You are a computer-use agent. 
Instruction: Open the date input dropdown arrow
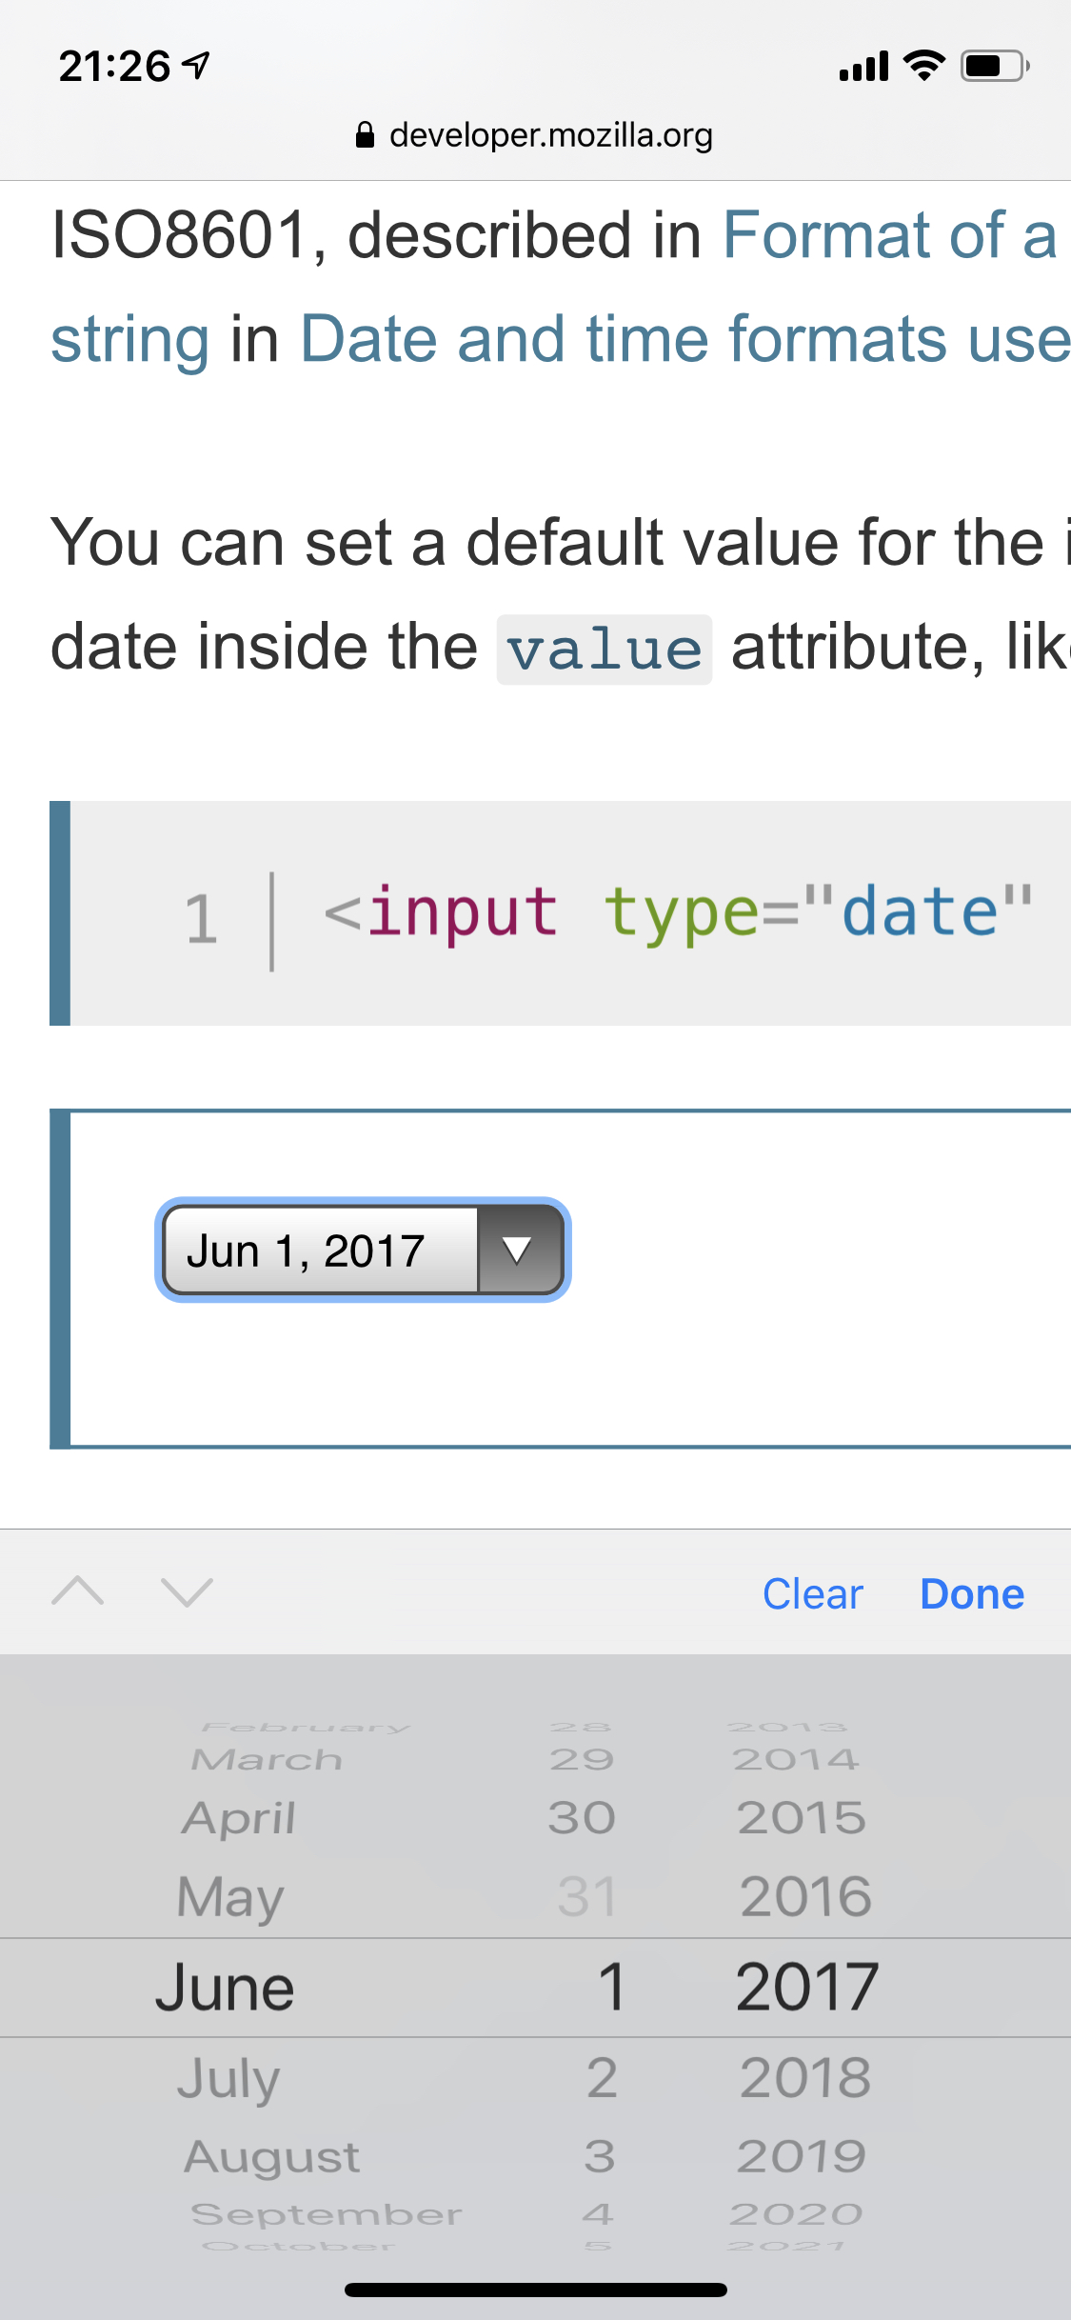(x=517, y=1250)
